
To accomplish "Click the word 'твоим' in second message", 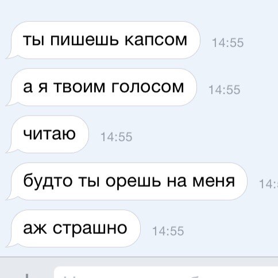I will (x=79, y=87).
